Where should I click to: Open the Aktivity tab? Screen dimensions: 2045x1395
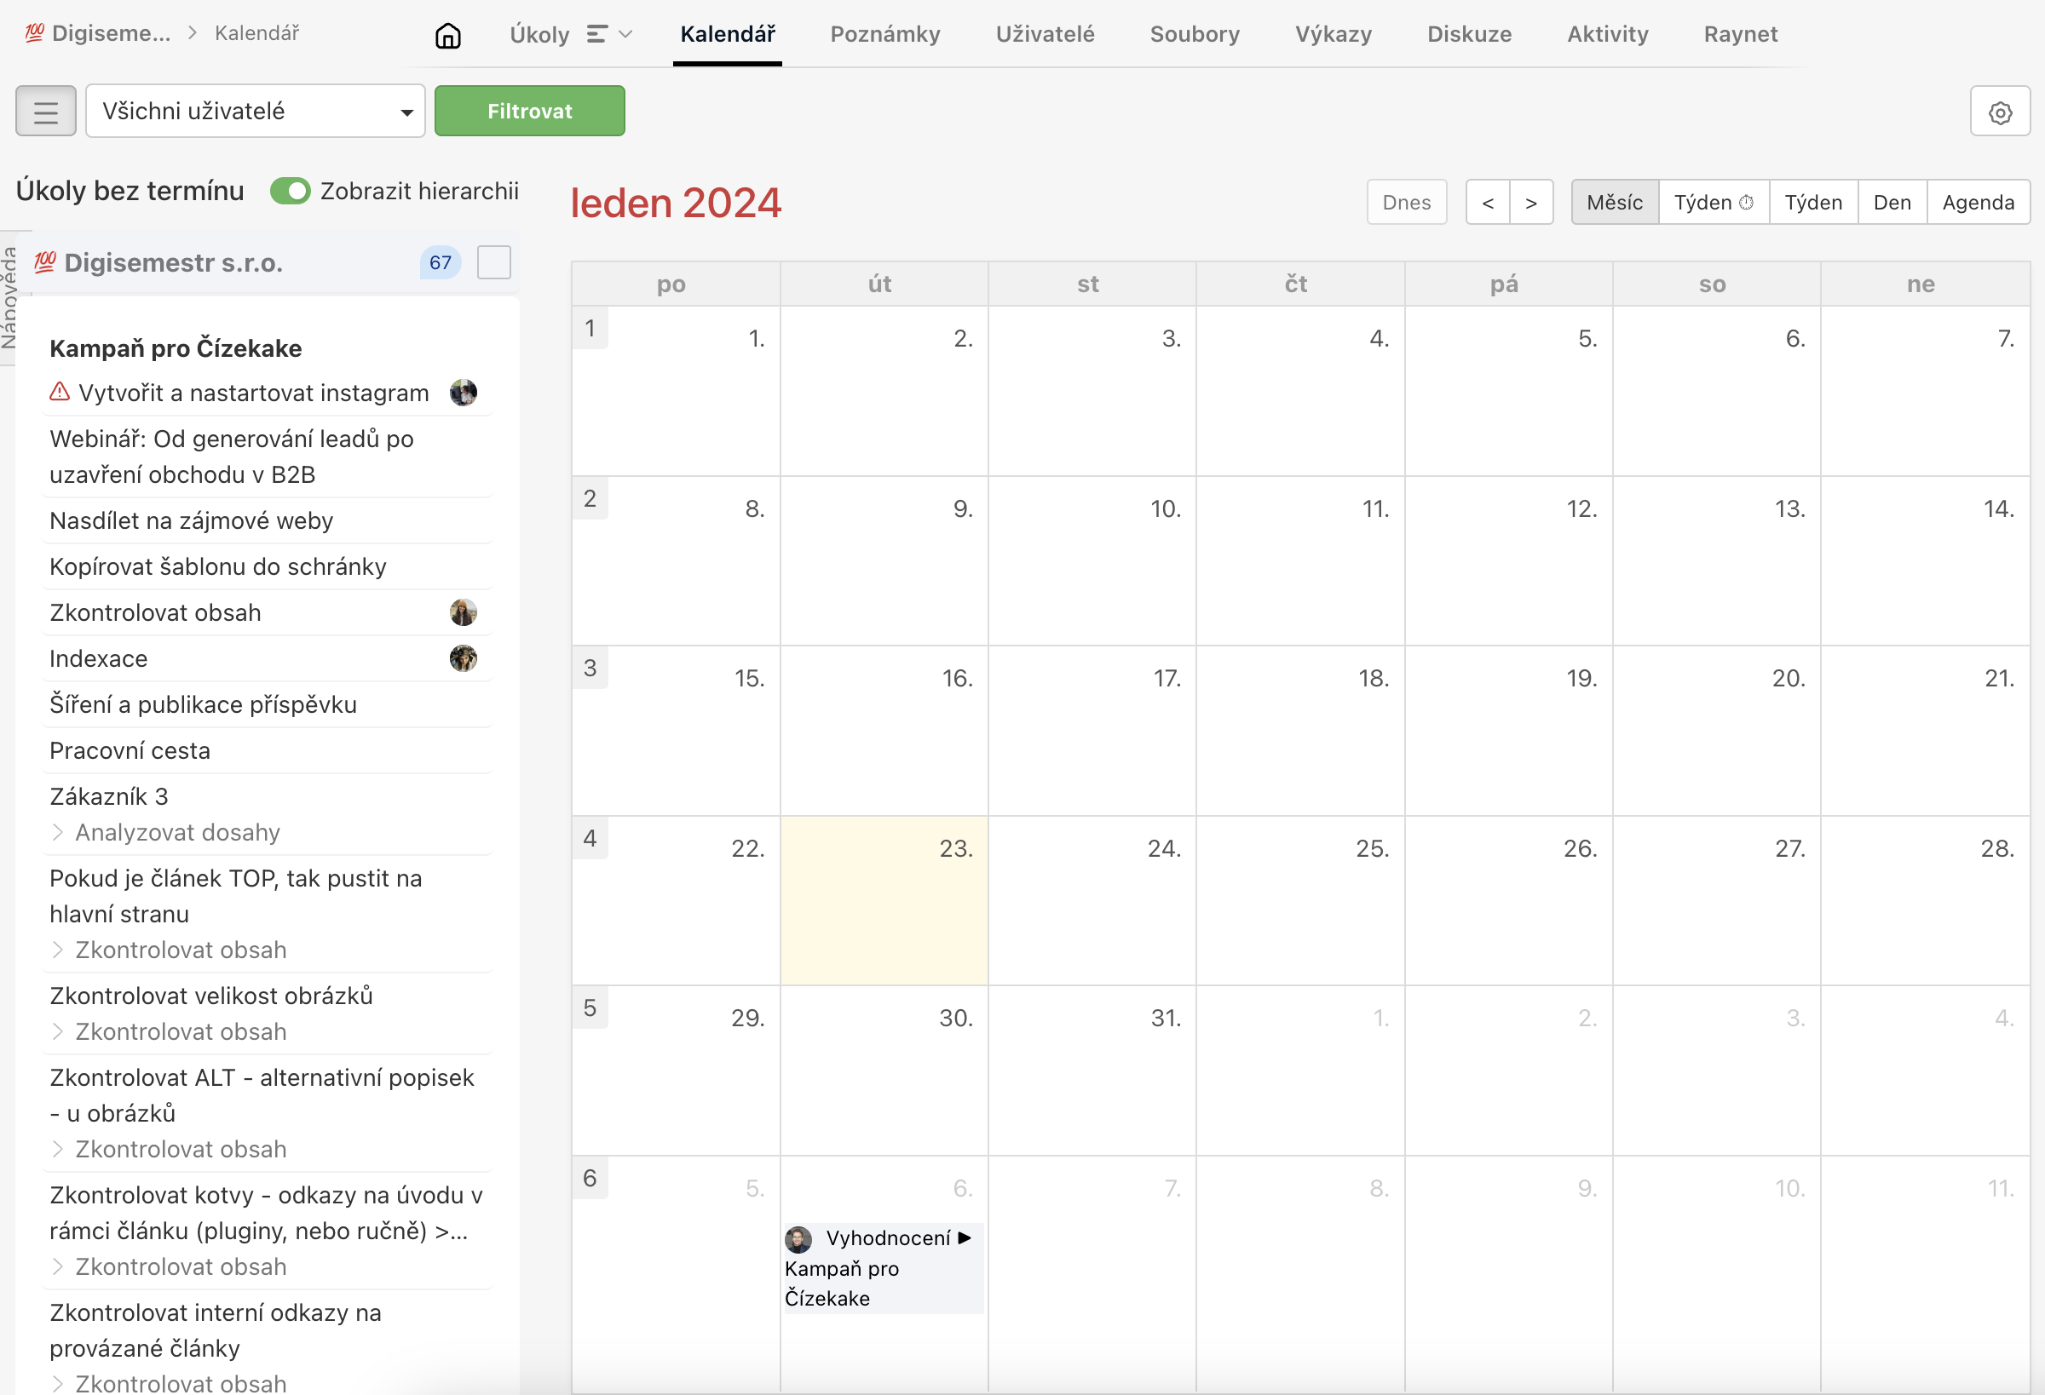point(1607,34)
